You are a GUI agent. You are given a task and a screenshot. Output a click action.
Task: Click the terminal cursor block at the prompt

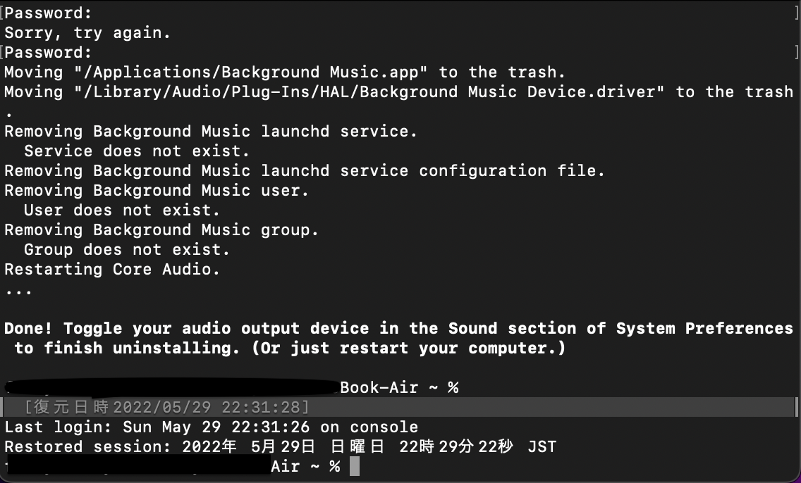[x=354, y=466]
